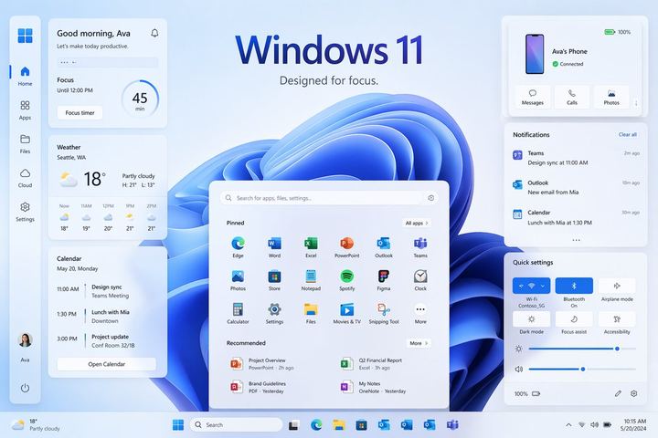Open phone Calls
Viewport: 658px width, 438px height.
point(571,97)
